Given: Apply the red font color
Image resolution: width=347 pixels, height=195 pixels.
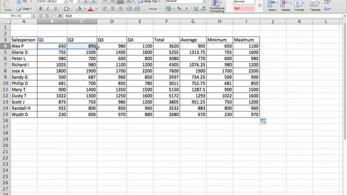Looking at the screenshot, I should 91,9.
